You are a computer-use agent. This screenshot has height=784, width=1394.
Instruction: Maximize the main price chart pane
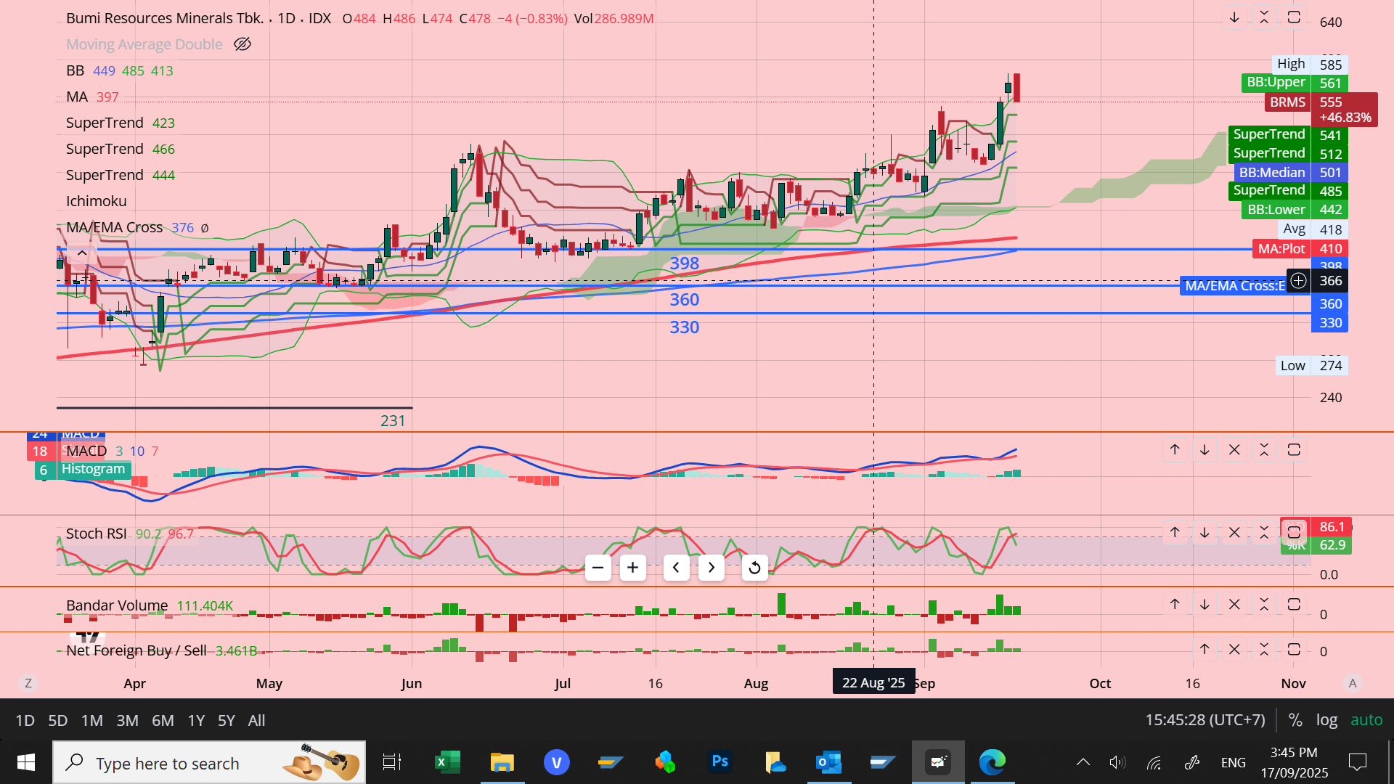1294,17
